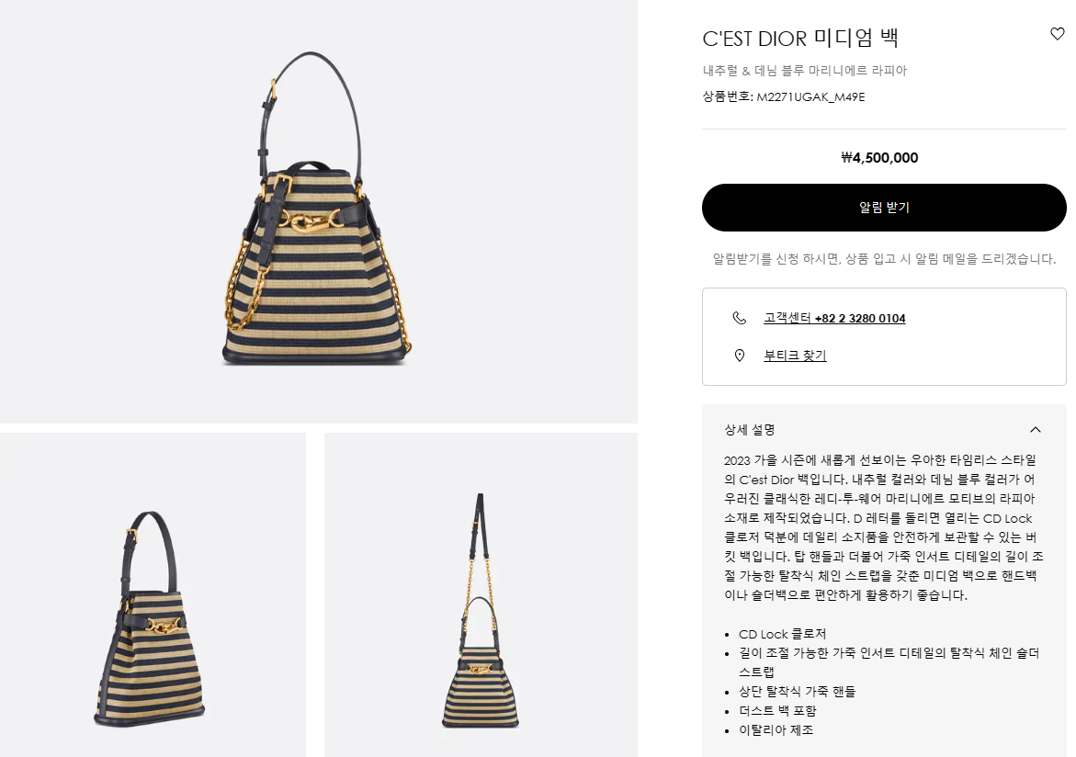Click the ₩4,500,000 price
The image size is (1076, 757).
(879, 158)
